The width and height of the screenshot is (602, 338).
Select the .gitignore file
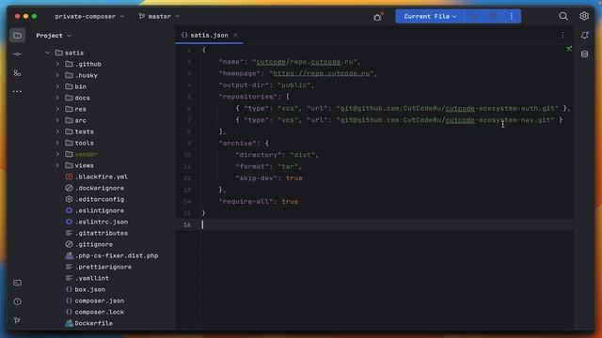94,244
